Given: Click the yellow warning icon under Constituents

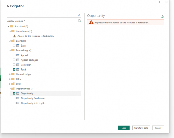Looking at the screenshot, I should 15,36.
